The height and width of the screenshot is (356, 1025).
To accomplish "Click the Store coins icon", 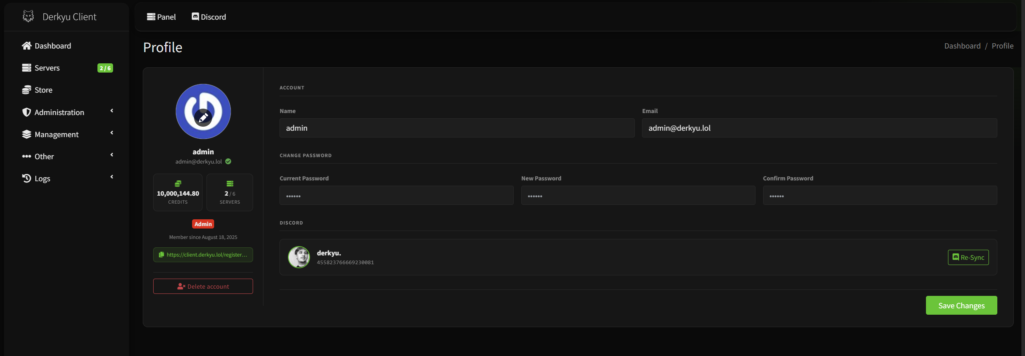I will [x=26, y=90].
